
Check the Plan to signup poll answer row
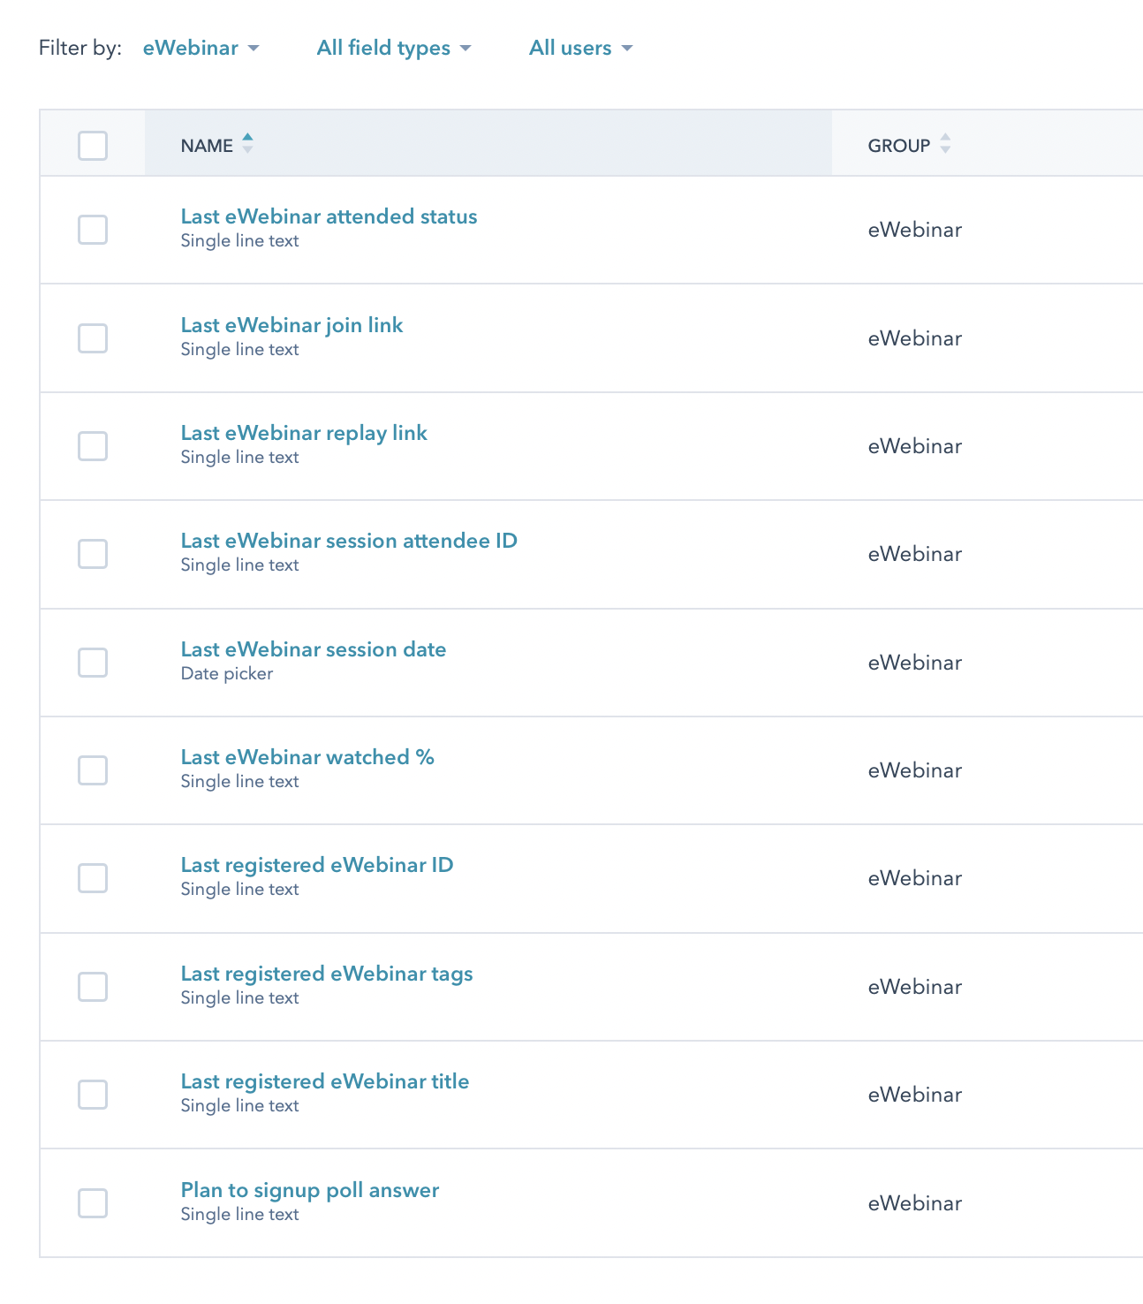(93, 1203)
